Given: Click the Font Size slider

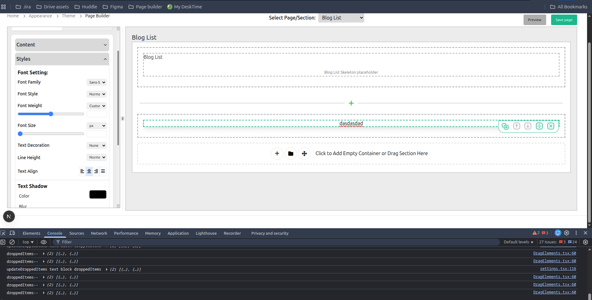Looking at the screenshot, I should pyautogui.click(x=51, y=134).
